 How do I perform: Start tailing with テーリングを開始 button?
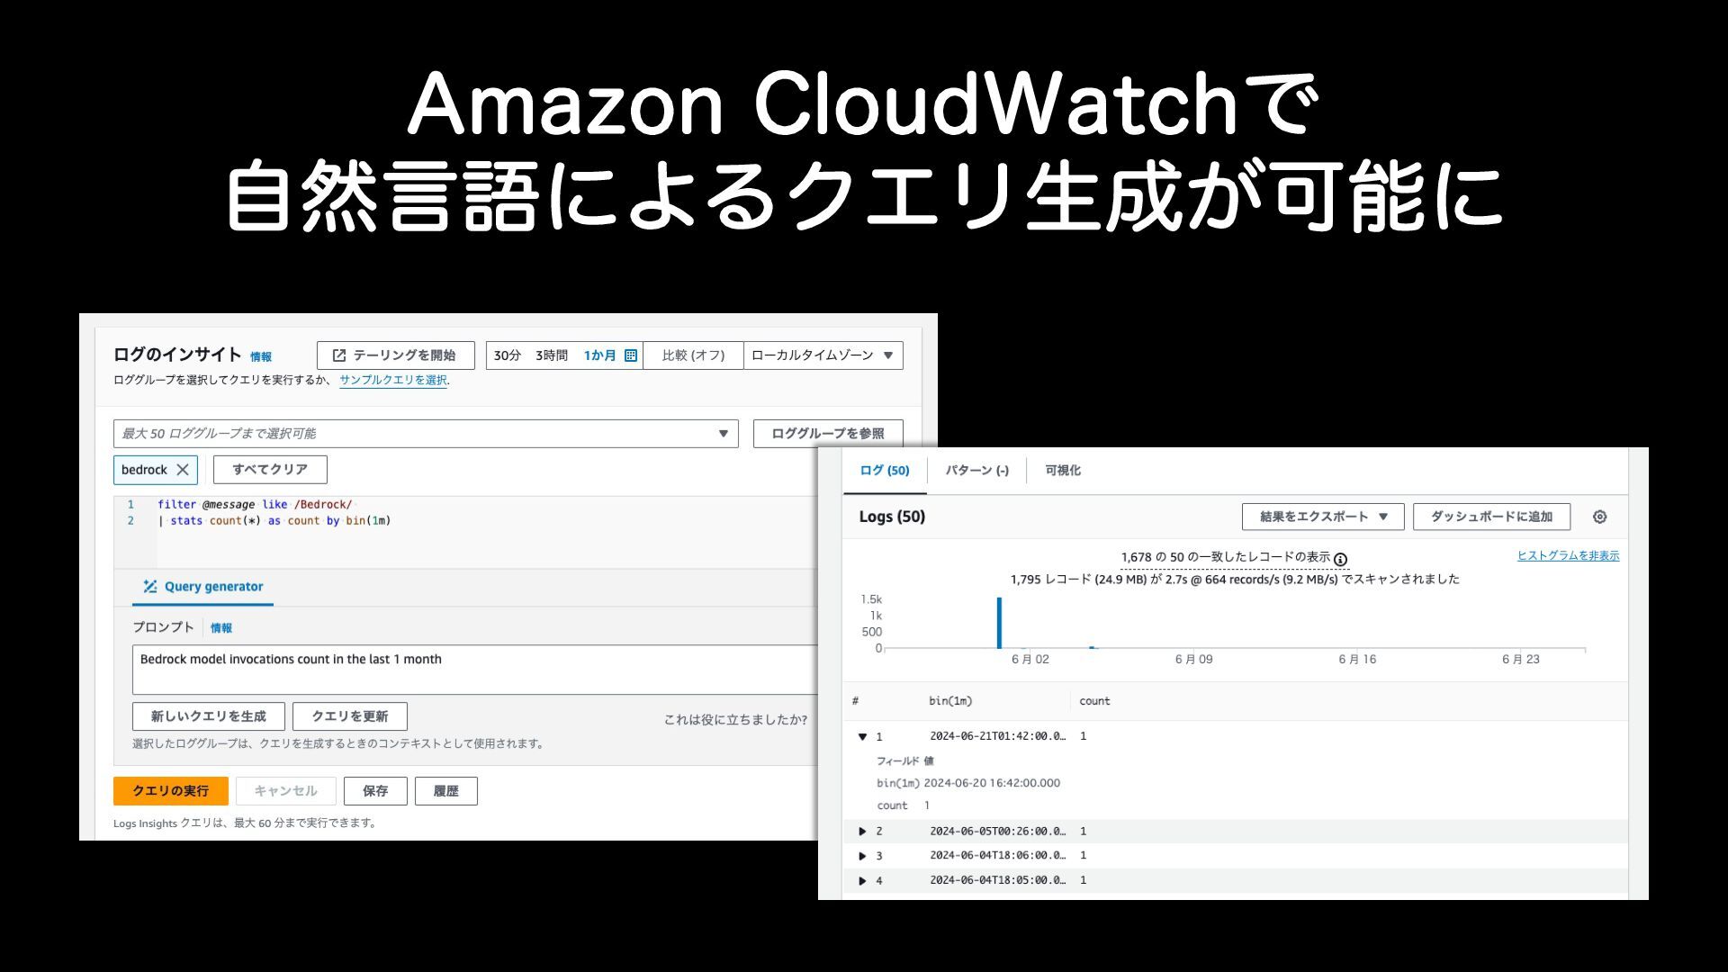click(x=396, y=355)
